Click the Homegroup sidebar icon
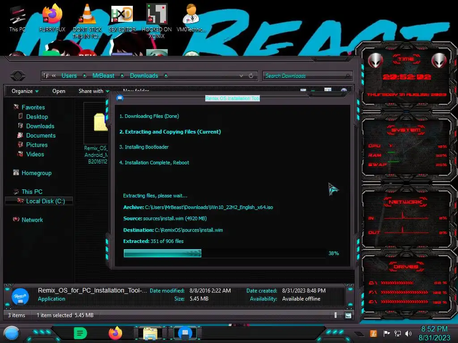 (x=16, y=173)
